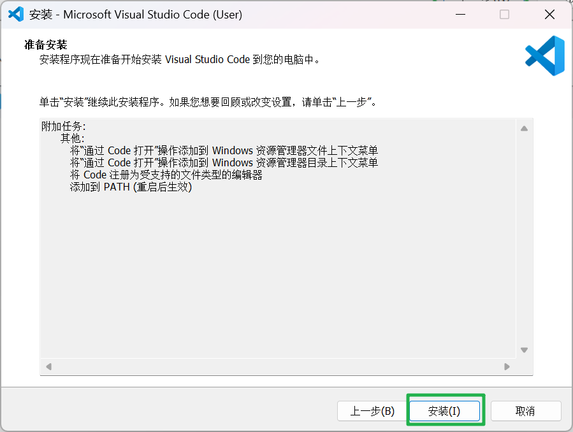Click the VS Code icon in title bar

pos(16,14)
